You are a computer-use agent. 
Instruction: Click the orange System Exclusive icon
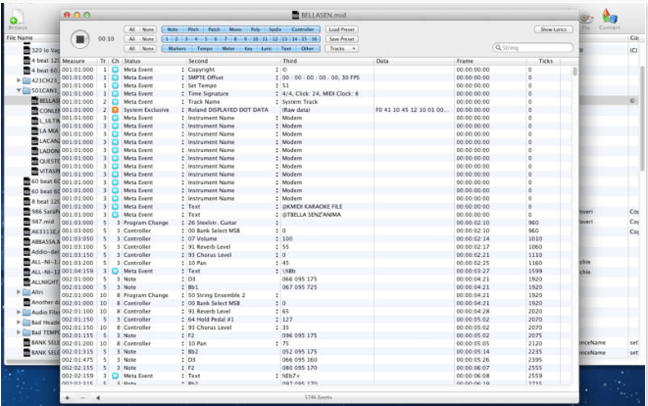tap(116, 110)
